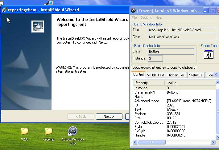Select the Style row 0x50032001
This screenshot has height=150, width=219.
point(174,127)
